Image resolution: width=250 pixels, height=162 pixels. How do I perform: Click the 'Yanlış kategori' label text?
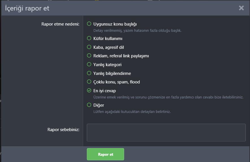(107, 65)
